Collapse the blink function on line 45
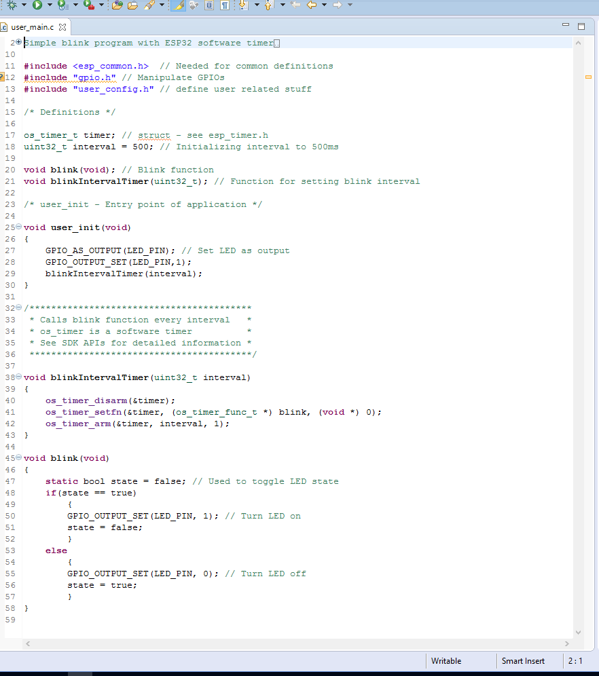Viewport: 599px width, 676px height. 18,457
